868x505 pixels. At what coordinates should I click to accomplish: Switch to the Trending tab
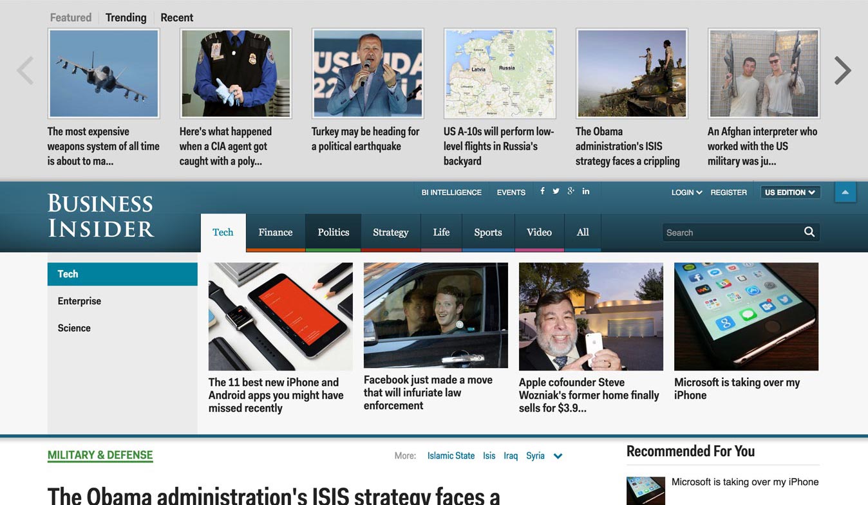[126, 17]
